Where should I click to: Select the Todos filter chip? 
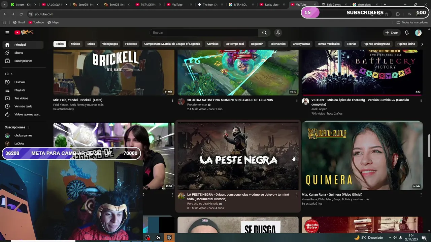click(x=60, y=44)
